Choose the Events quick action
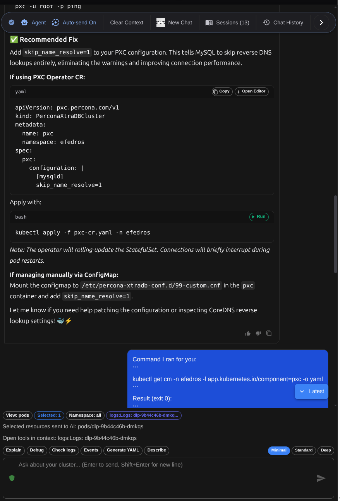 click(x=91, y=450)
